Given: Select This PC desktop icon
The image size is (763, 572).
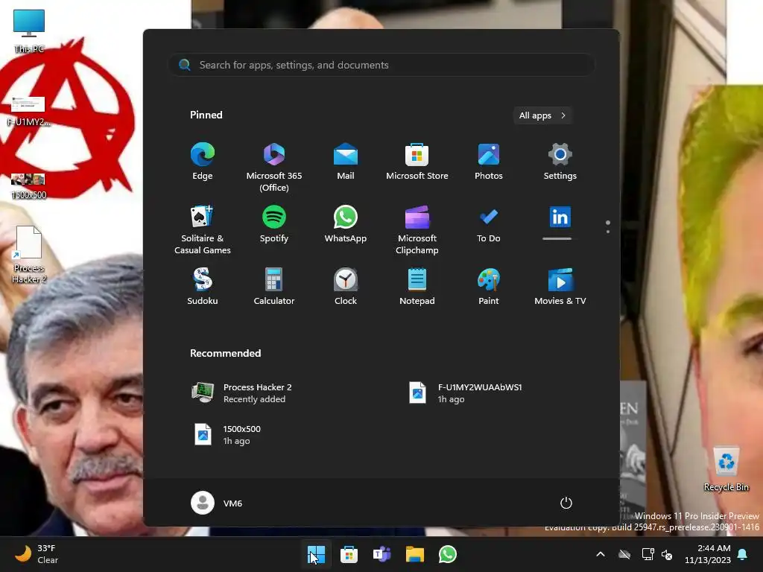Looking at the screenshot, I should click(29, 31).
